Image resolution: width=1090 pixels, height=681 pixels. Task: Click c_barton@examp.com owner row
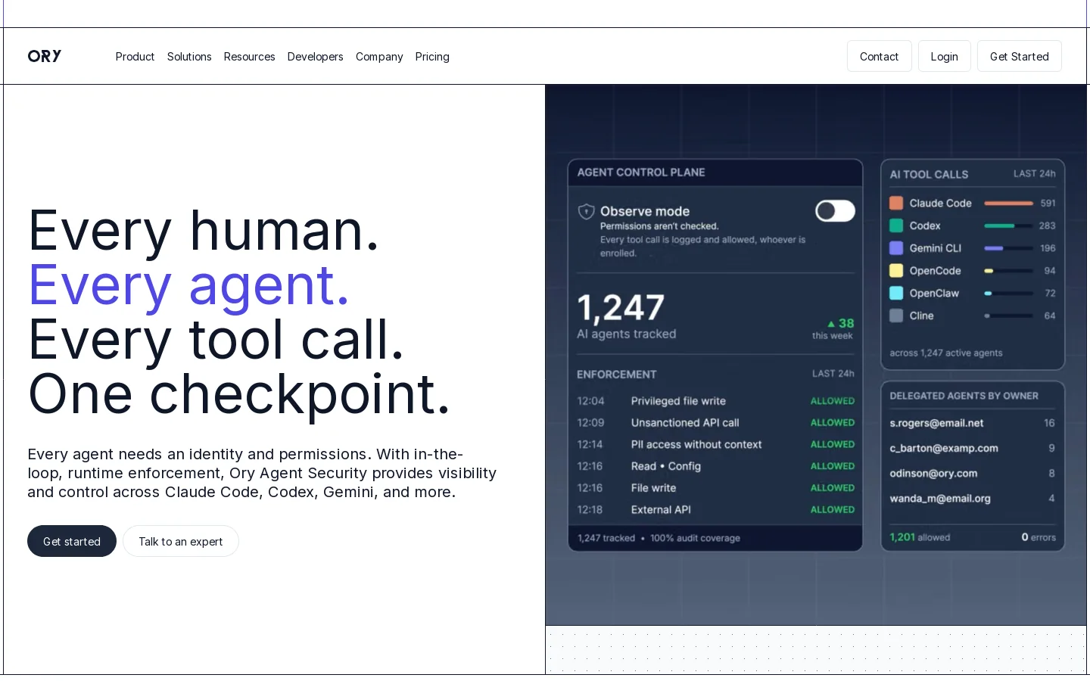(973, 448)
